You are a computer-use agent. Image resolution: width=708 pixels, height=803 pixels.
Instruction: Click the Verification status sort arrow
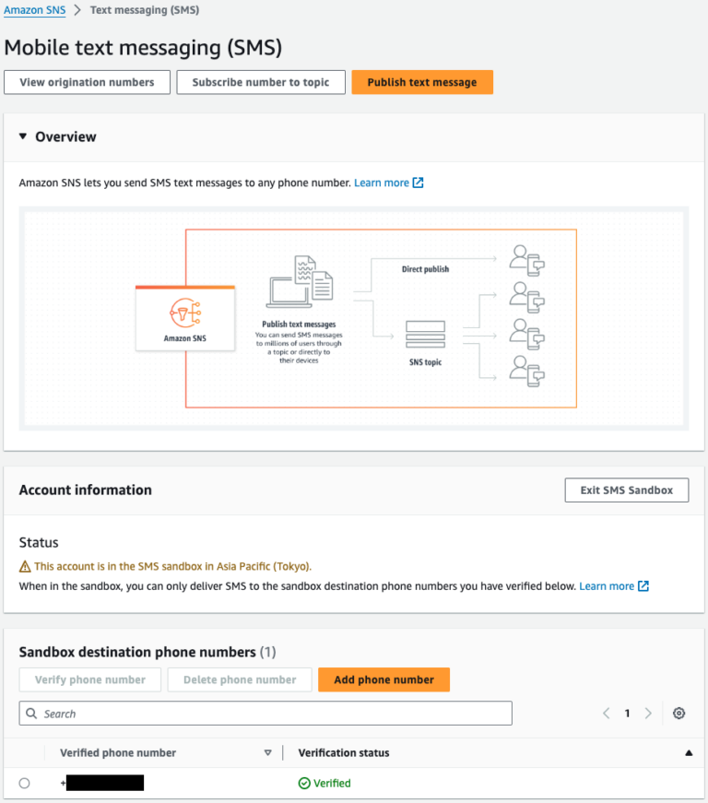(x=688, y=752)
